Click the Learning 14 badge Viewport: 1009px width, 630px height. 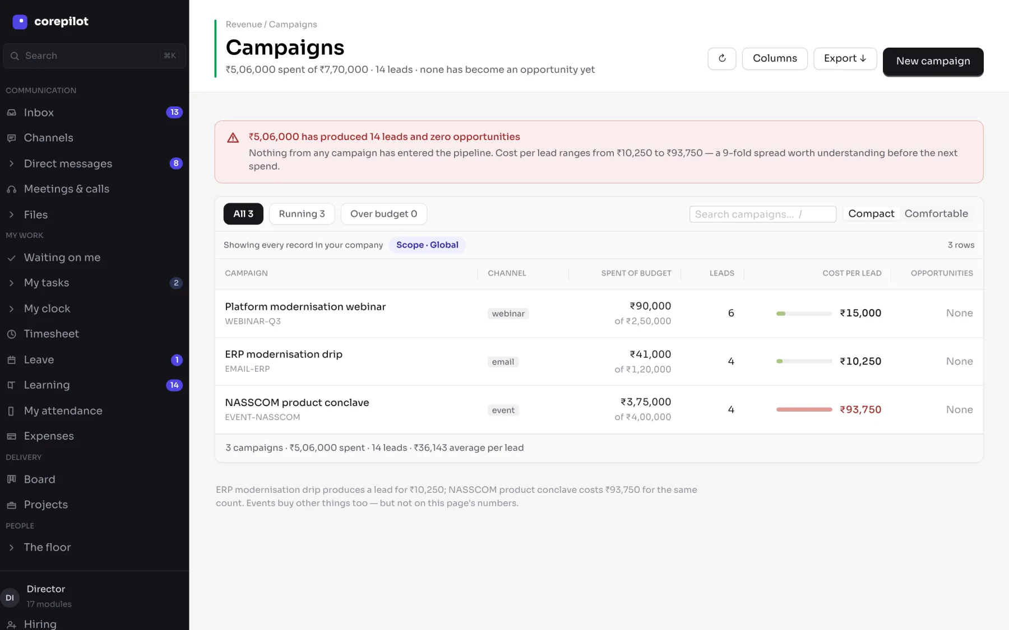pyautogui.click(x=174, y=385)
